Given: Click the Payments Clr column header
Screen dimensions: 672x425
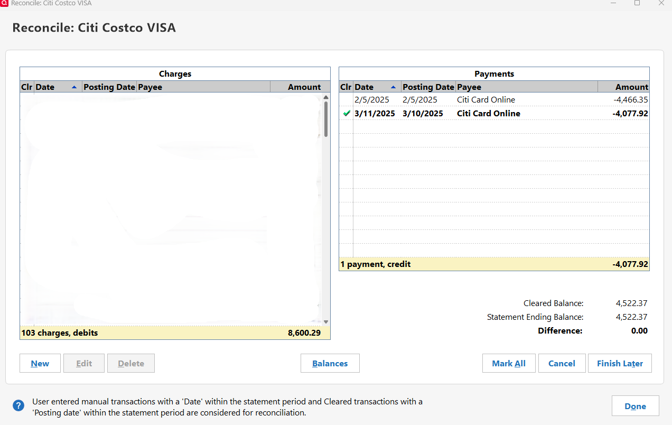Looking at the screenshot, I should click(346, 87).
